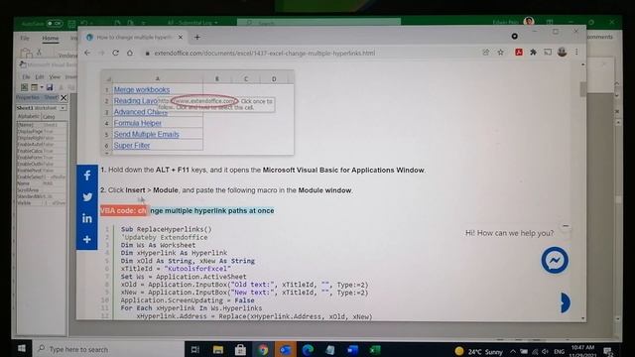Open Microsoft Store from the taskbar
The height and width of the screenshot is (357, 635).
240,349
